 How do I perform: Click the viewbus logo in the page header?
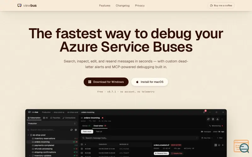27,5
